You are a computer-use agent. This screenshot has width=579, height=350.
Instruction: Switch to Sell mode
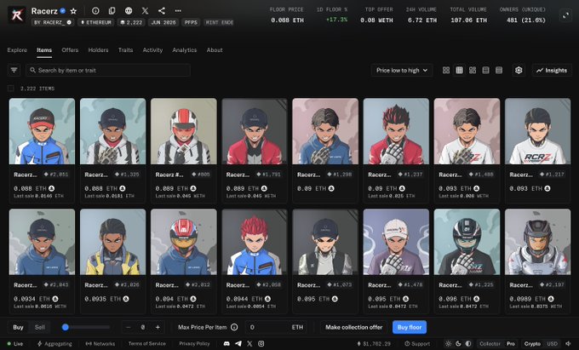pyautogui.click(x=40, y=327)
